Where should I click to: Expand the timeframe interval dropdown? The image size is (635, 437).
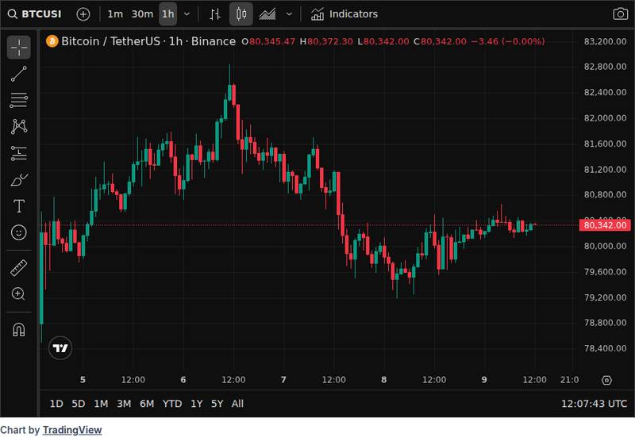[x=187, y=14]
